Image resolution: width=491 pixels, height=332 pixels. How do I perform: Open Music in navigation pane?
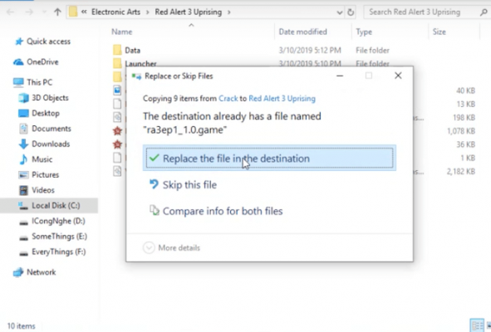(42, 159)
